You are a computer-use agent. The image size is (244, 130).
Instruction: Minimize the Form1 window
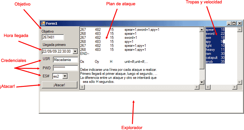[x=229, y=23]
